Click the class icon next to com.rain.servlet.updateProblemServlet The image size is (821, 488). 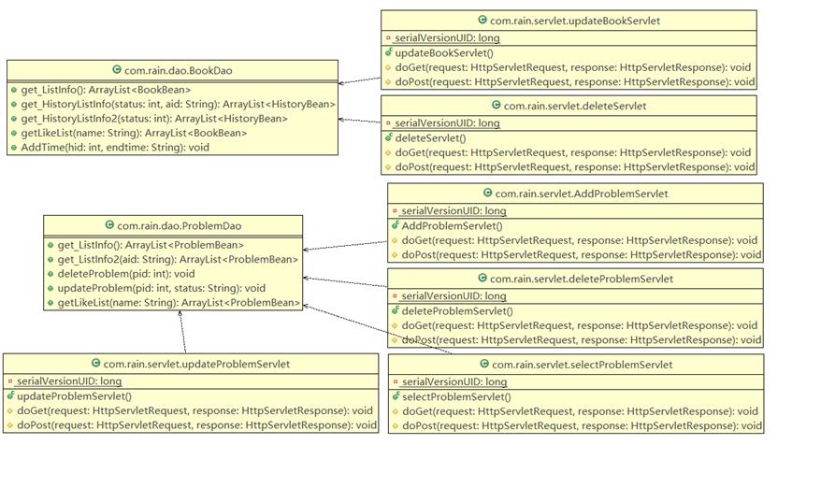(95, 364)
